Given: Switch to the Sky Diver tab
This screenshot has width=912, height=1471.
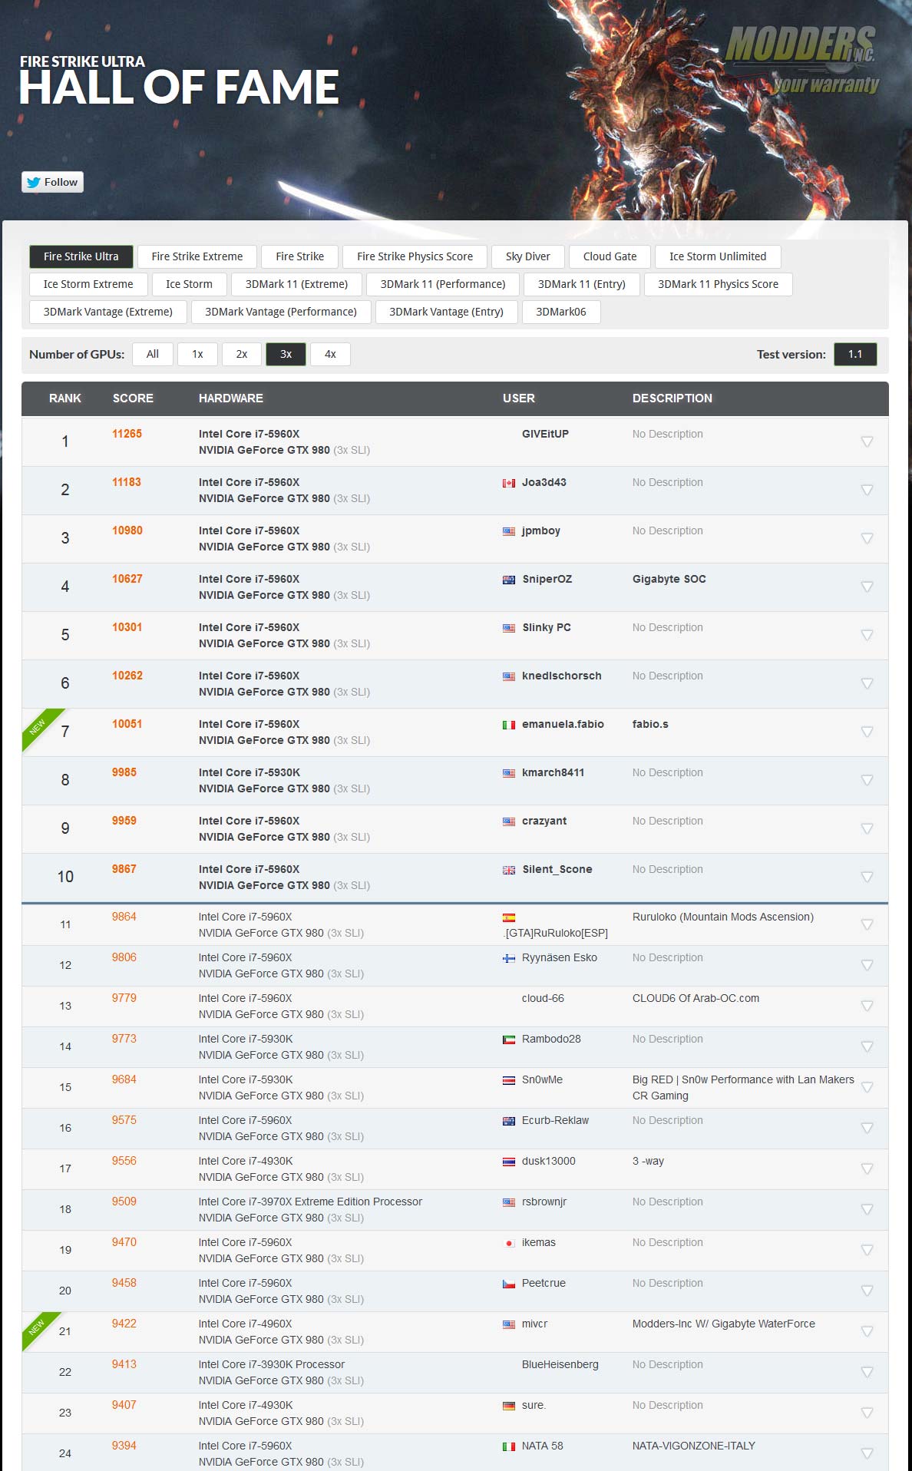Looking at the screenshot, I should pos(528,256).
